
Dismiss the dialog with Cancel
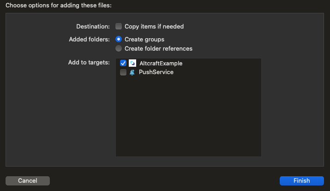click(x=28, y=181)
